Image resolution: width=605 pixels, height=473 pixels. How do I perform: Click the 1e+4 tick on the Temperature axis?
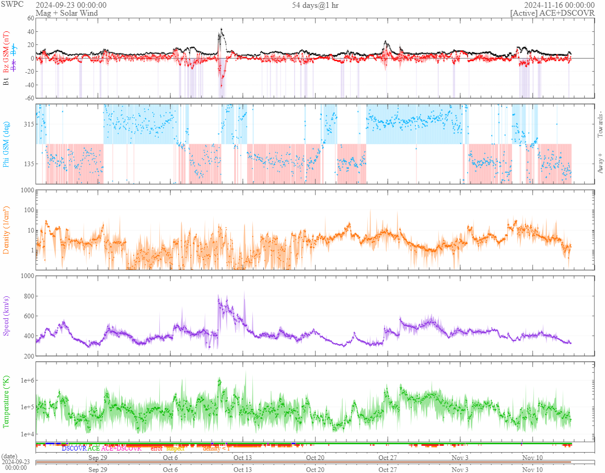pos(27,434)
